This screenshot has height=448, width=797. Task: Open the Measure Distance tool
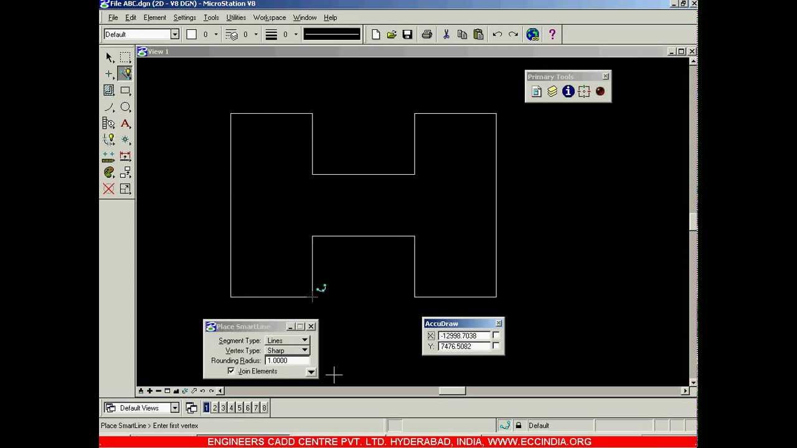coord(109,156)
